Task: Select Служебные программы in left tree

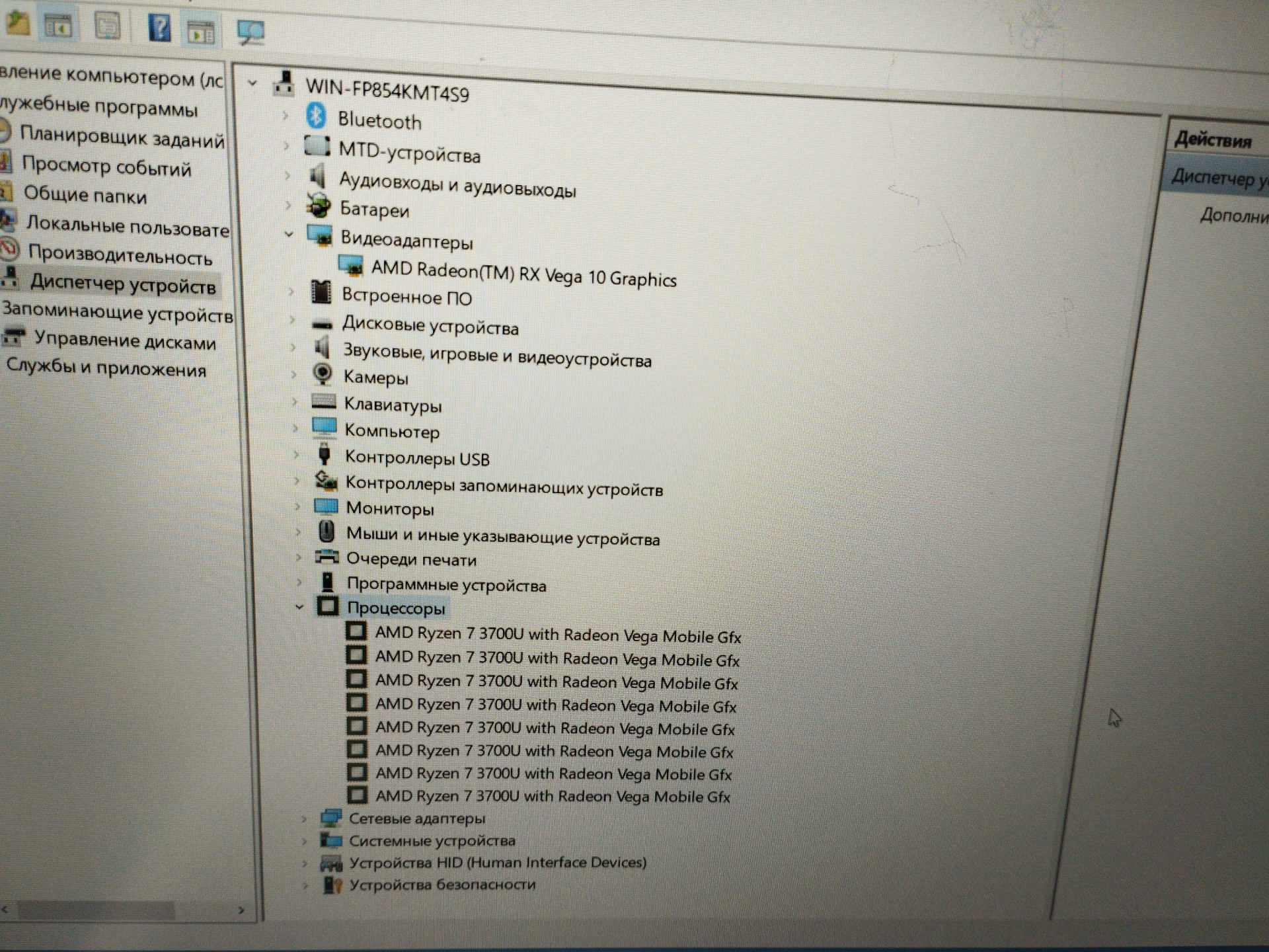Action: point(99,106)
